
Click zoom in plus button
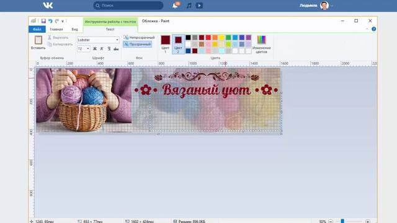click(368, 221)
